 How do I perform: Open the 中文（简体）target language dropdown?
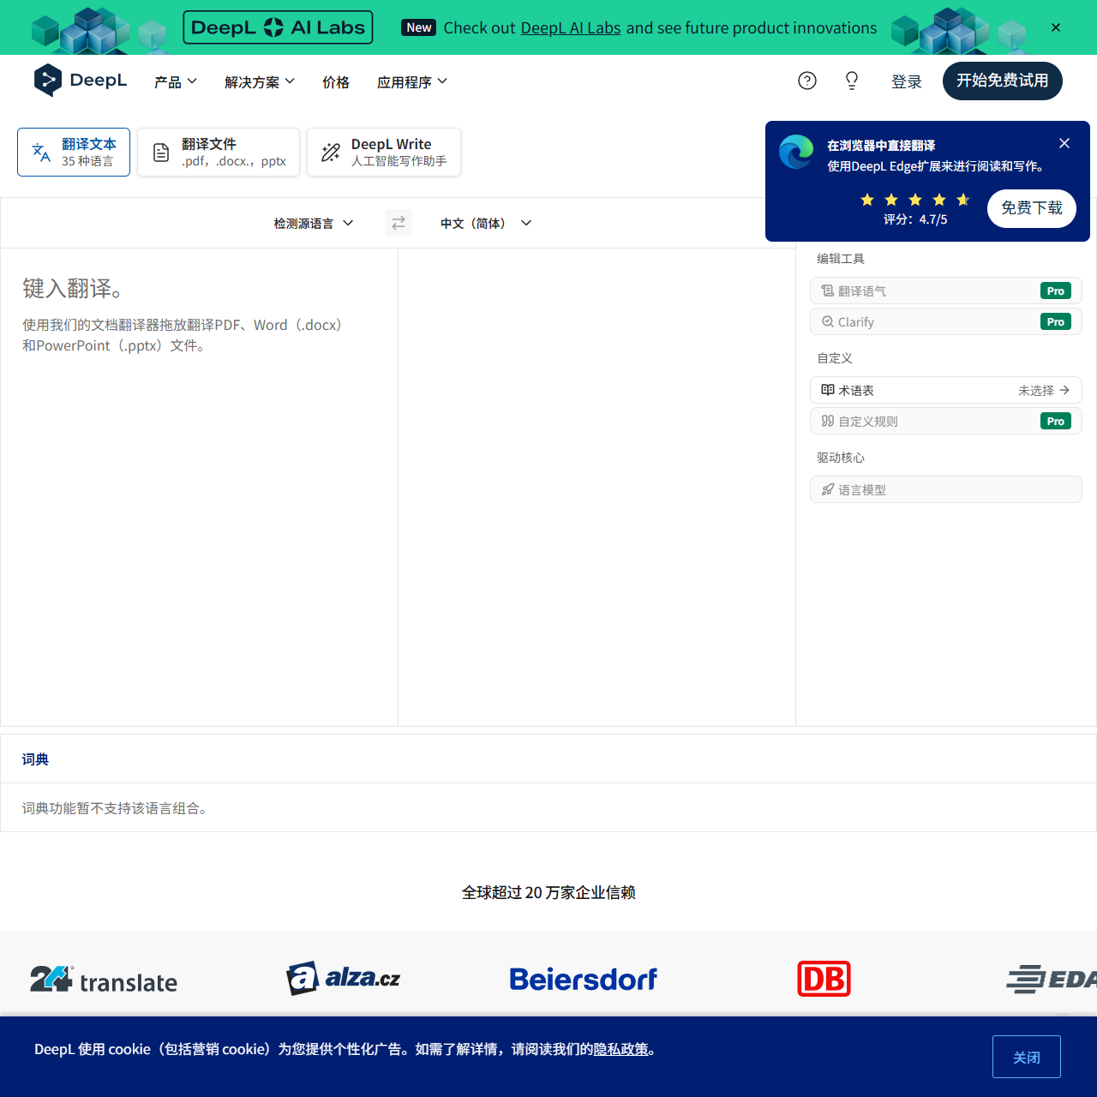point(486,223)
